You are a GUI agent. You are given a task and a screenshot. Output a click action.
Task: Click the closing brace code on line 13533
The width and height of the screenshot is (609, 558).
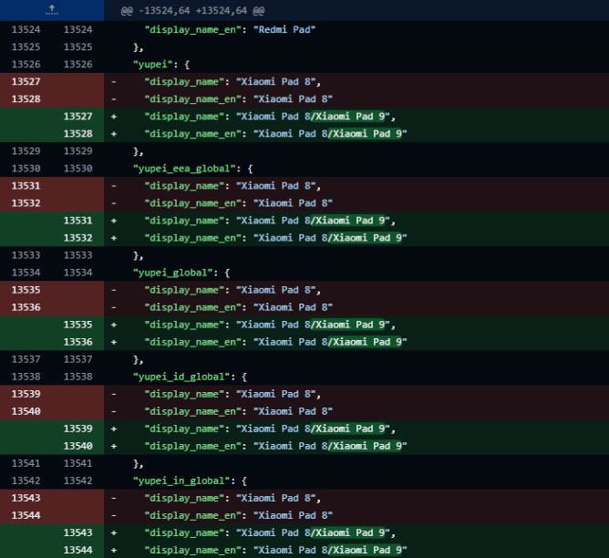139,255
